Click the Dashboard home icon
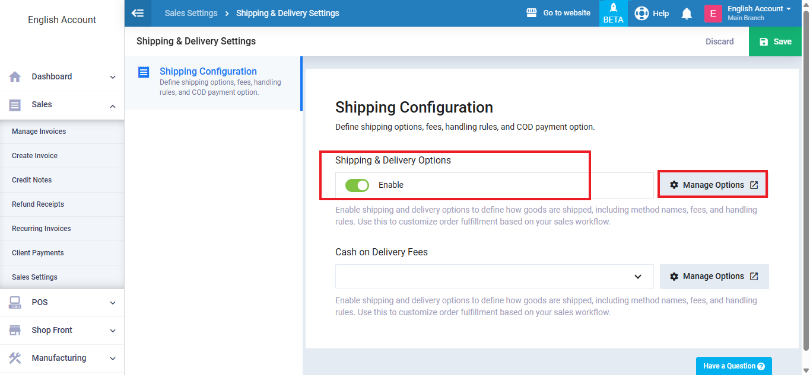 (15, 76)
